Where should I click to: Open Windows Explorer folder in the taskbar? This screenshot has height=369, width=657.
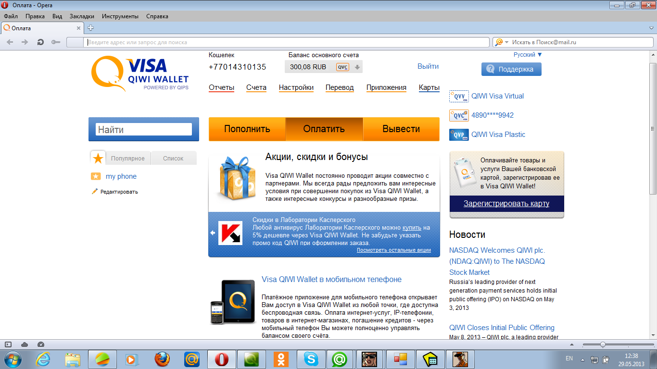[x=73, y=359]
